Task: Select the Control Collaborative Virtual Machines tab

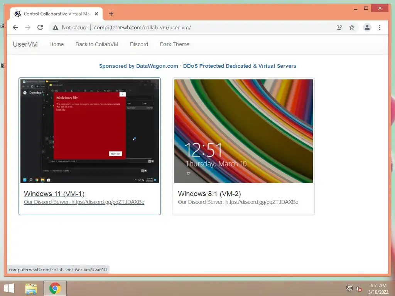Action: [x=56, y=14]
